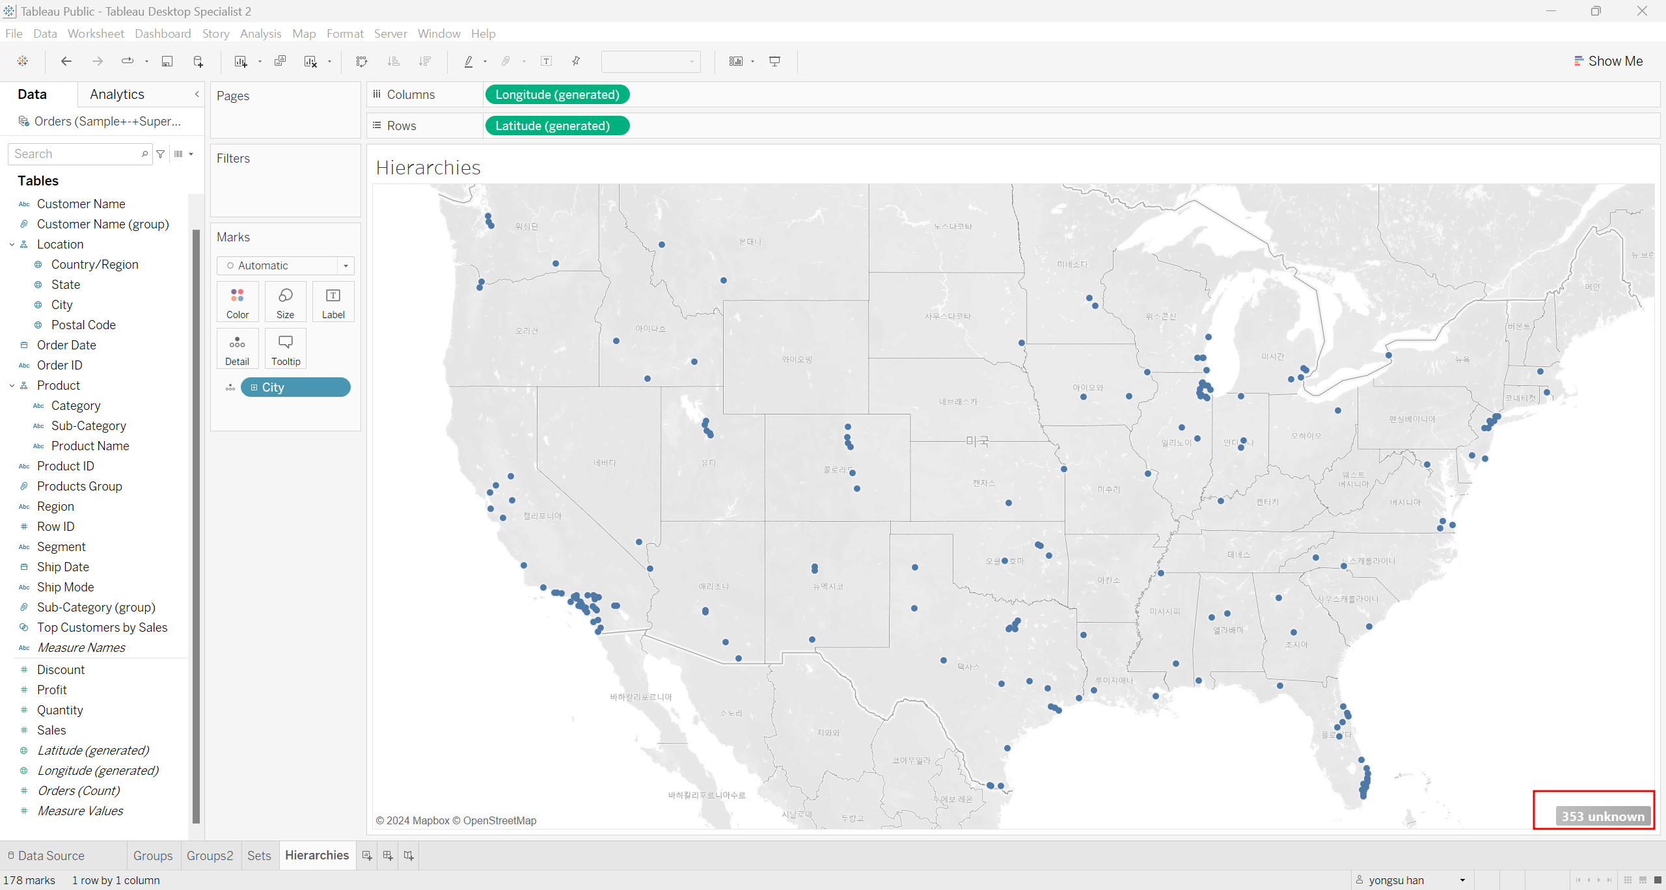Expand the City pill plus icon
Image resolution: width=1666 pixels, height=890 pixels.
254,388
